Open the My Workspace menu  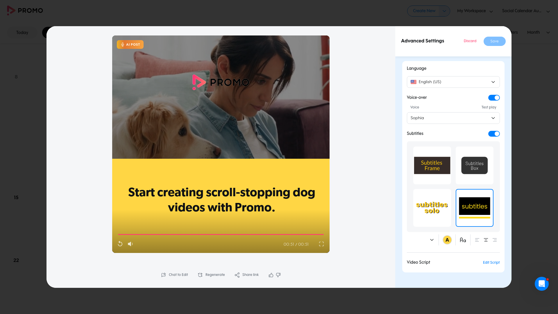[475, 11]
